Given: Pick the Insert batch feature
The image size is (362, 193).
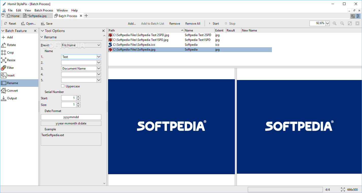Looking at the screenshot, I should coord(19,75).
